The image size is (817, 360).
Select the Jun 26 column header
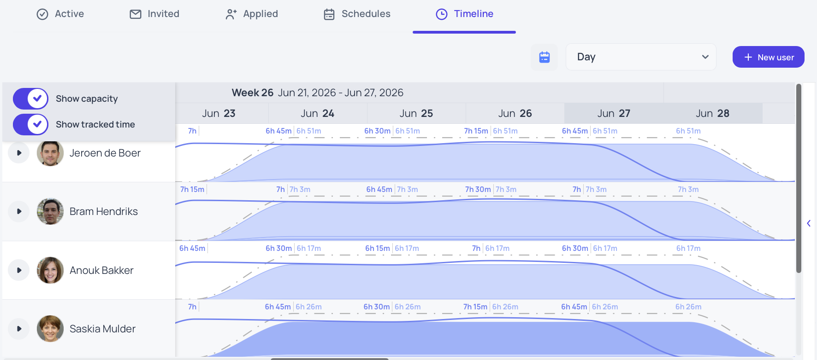[515, 113]
